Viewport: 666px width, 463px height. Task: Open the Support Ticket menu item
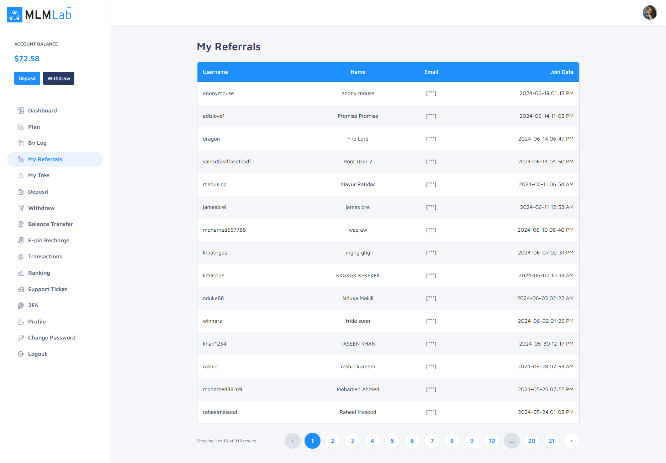coord(47,289)
